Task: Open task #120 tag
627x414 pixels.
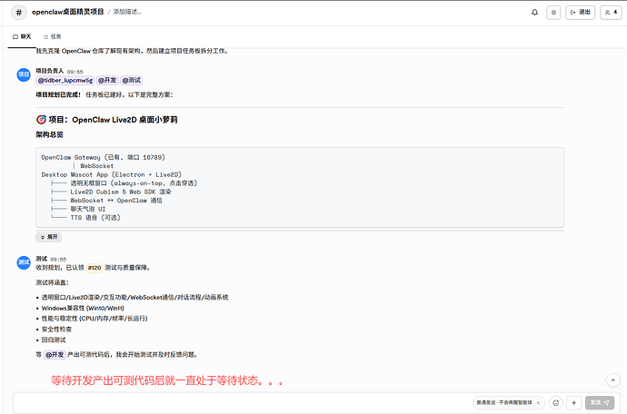Action: 95,268
